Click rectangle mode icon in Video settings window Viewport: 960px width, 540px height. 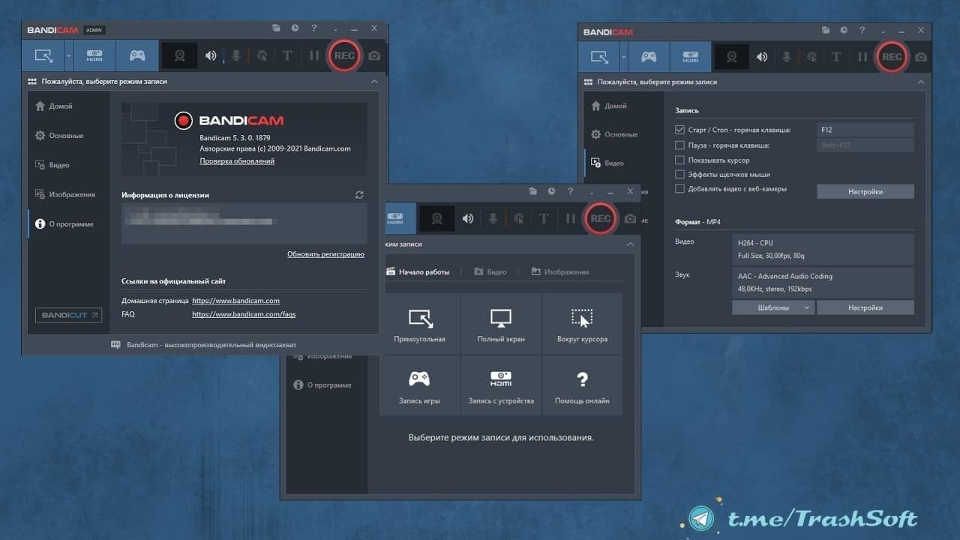599,57
